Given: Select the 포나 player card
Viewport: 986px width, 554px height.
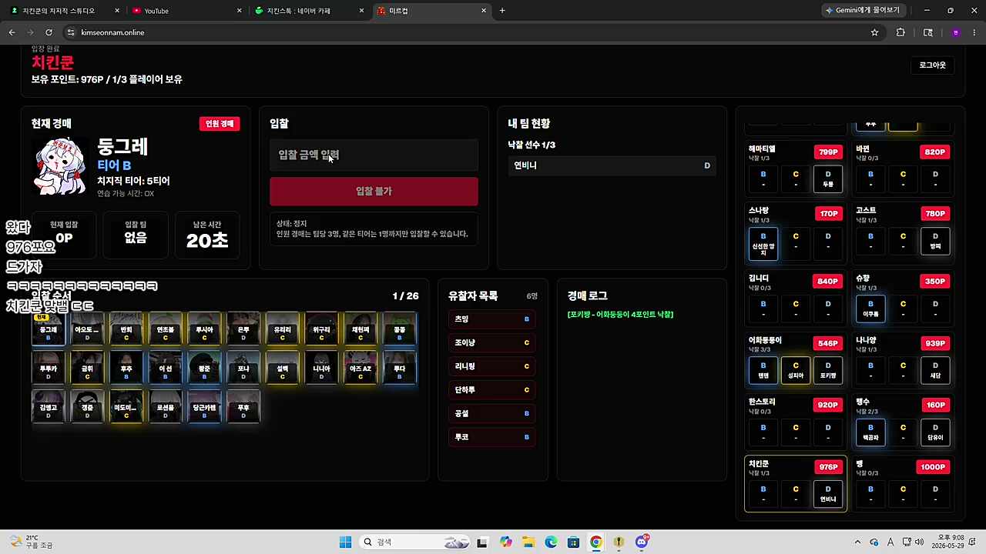Looking at the screenshot, I should 243,368.
